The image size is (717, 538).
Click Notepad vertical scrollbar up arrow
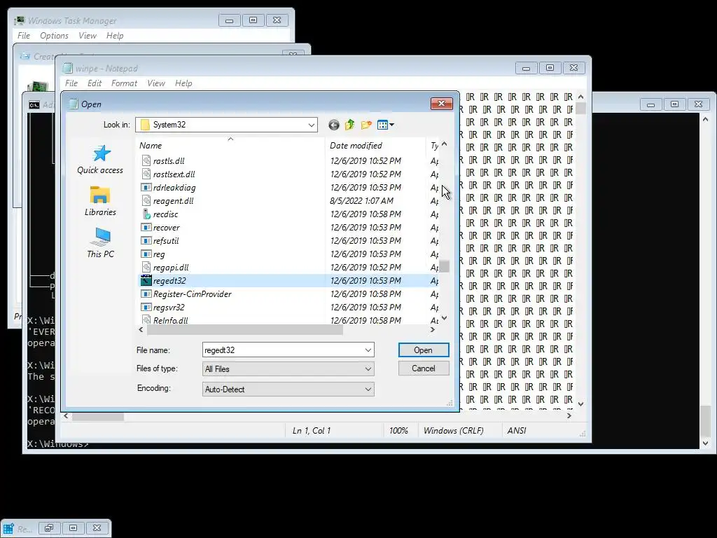click(580, 97)
